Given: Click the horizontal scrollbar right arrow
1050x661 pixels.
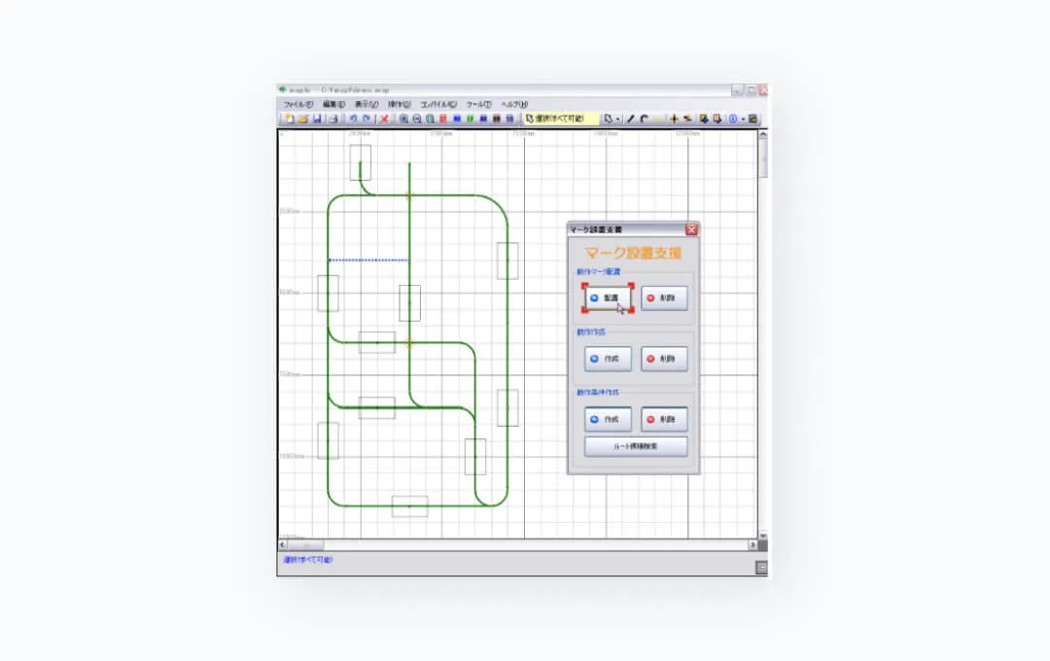Looking at the screenshot, I should point(752,544).
